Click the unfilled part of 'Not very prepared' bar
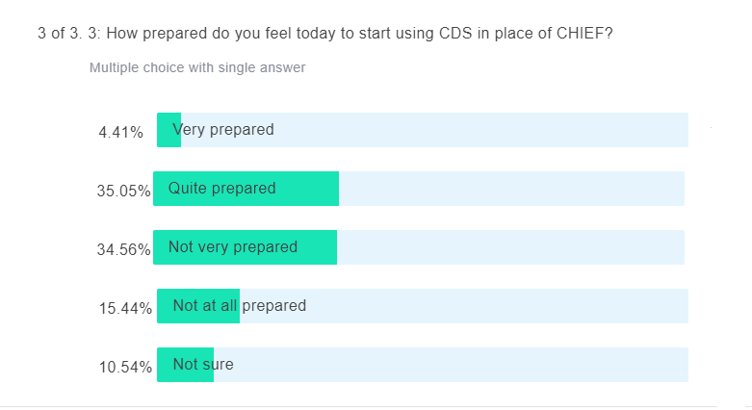752x410 pixels. pyautogui.click(x=510, y=247)
